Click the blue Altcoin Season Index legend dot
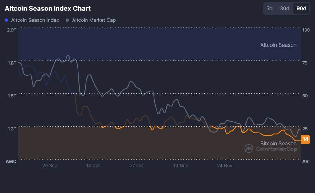This screenshot has width=315, height=193. [7, 20]
